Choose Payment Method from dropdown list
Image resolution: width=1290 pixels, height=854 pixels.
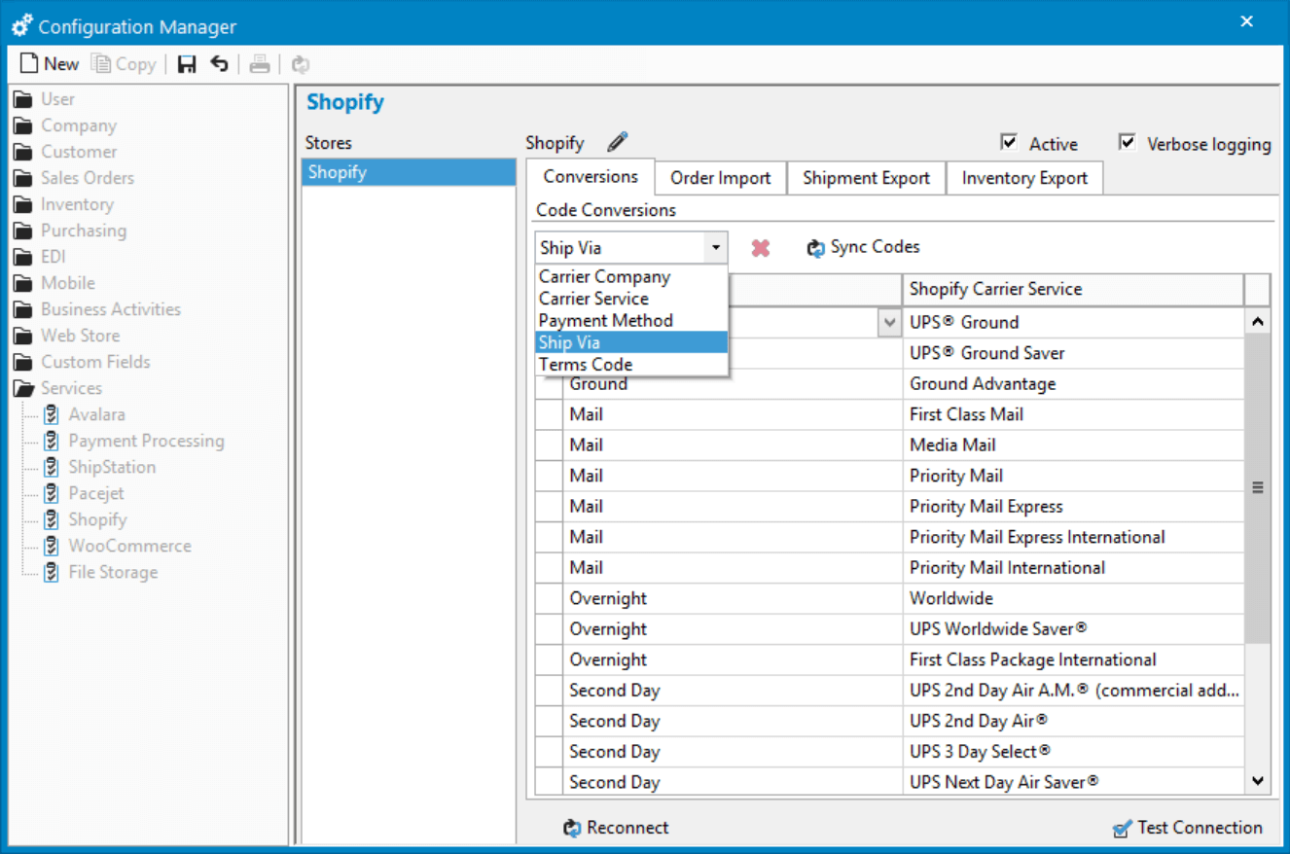pos(631,320)
